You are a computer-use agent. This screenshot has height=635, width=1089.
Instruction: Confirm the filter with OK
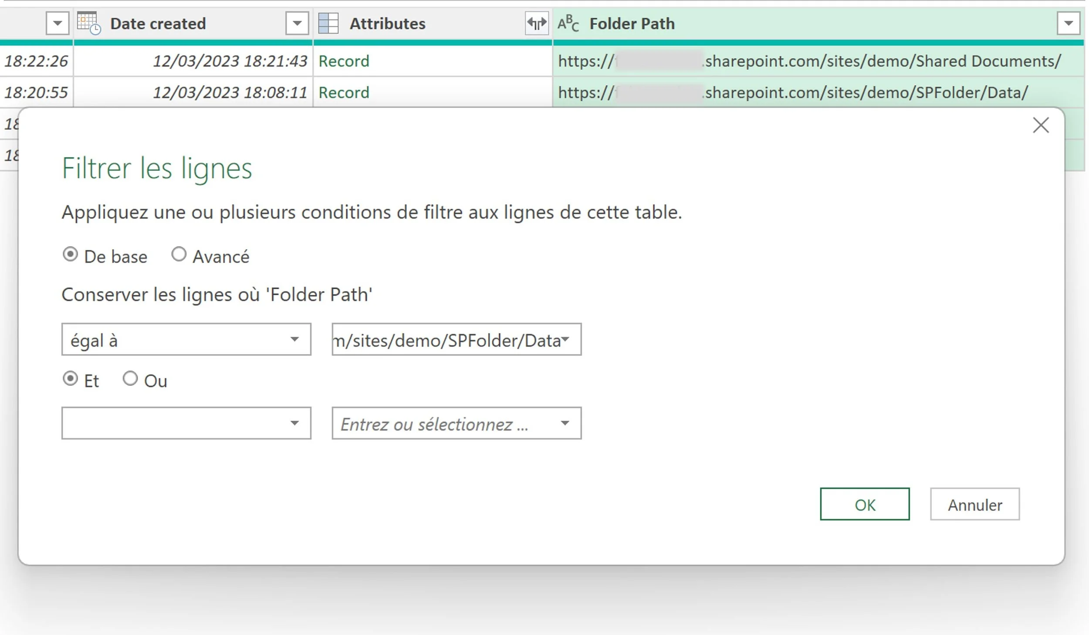tap(864, 504)
